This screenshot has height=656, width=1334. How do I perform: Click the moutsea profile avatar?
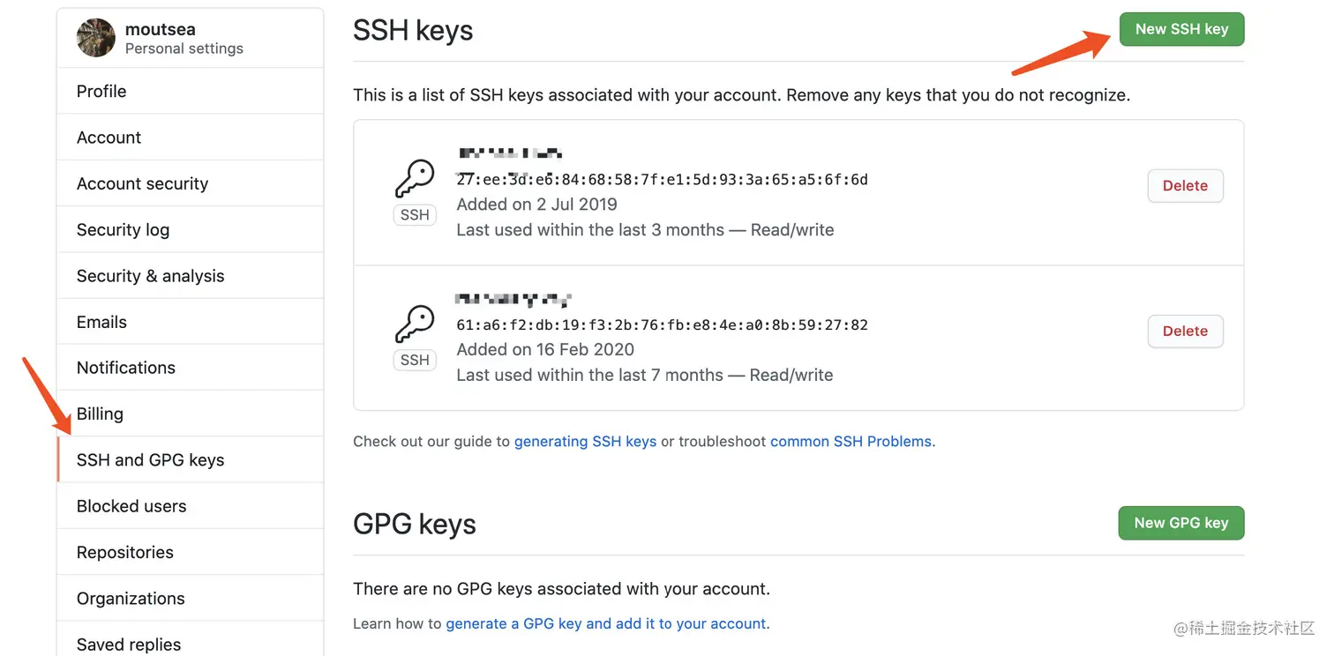pos(96,38)
